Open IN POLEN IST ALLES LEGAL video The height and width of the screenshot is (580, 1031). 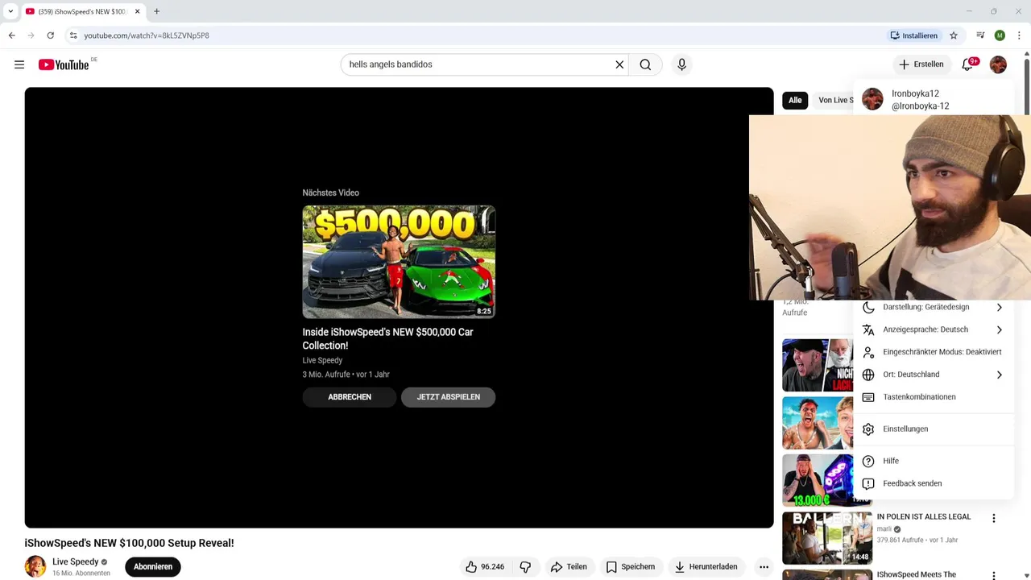(x=924, y=516)
